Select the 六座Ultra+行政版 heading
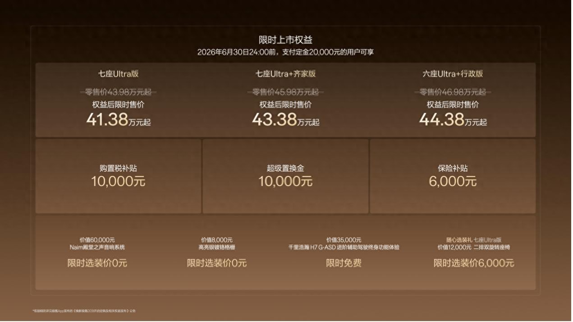This screenshot has width=573, height=322. pyautogui.click(x=453, y=74)
